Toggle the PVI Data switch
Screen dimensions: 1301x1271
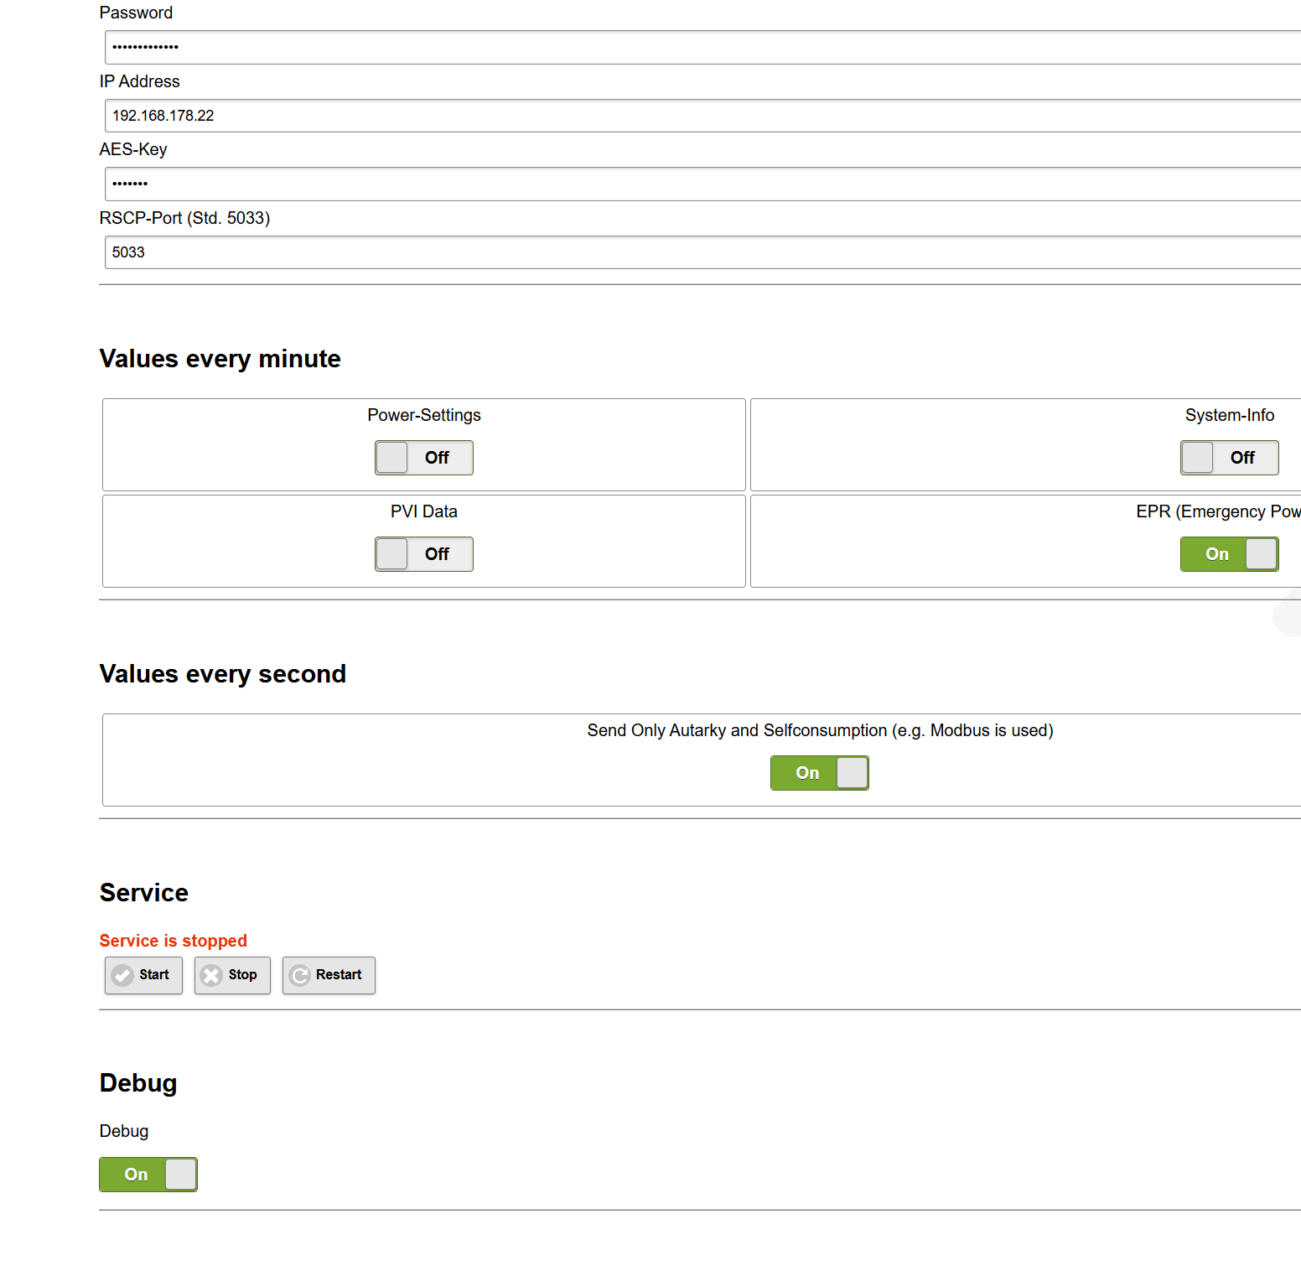pyautogui.click(x=424, y=554)
